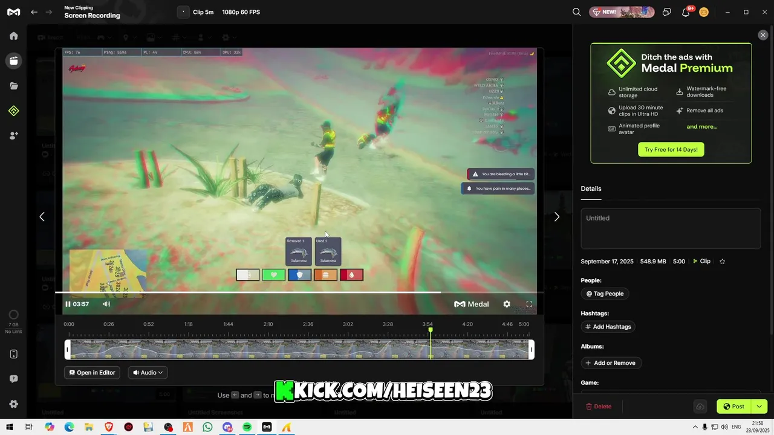
Task: Go forward with the right arrow in header
Action: (49, 12)
